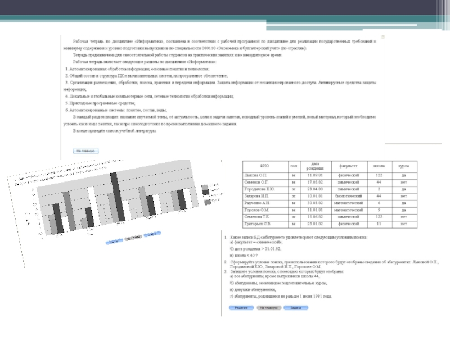
Task: Click the right blue button beneath the bar chart
Action: 152,234
